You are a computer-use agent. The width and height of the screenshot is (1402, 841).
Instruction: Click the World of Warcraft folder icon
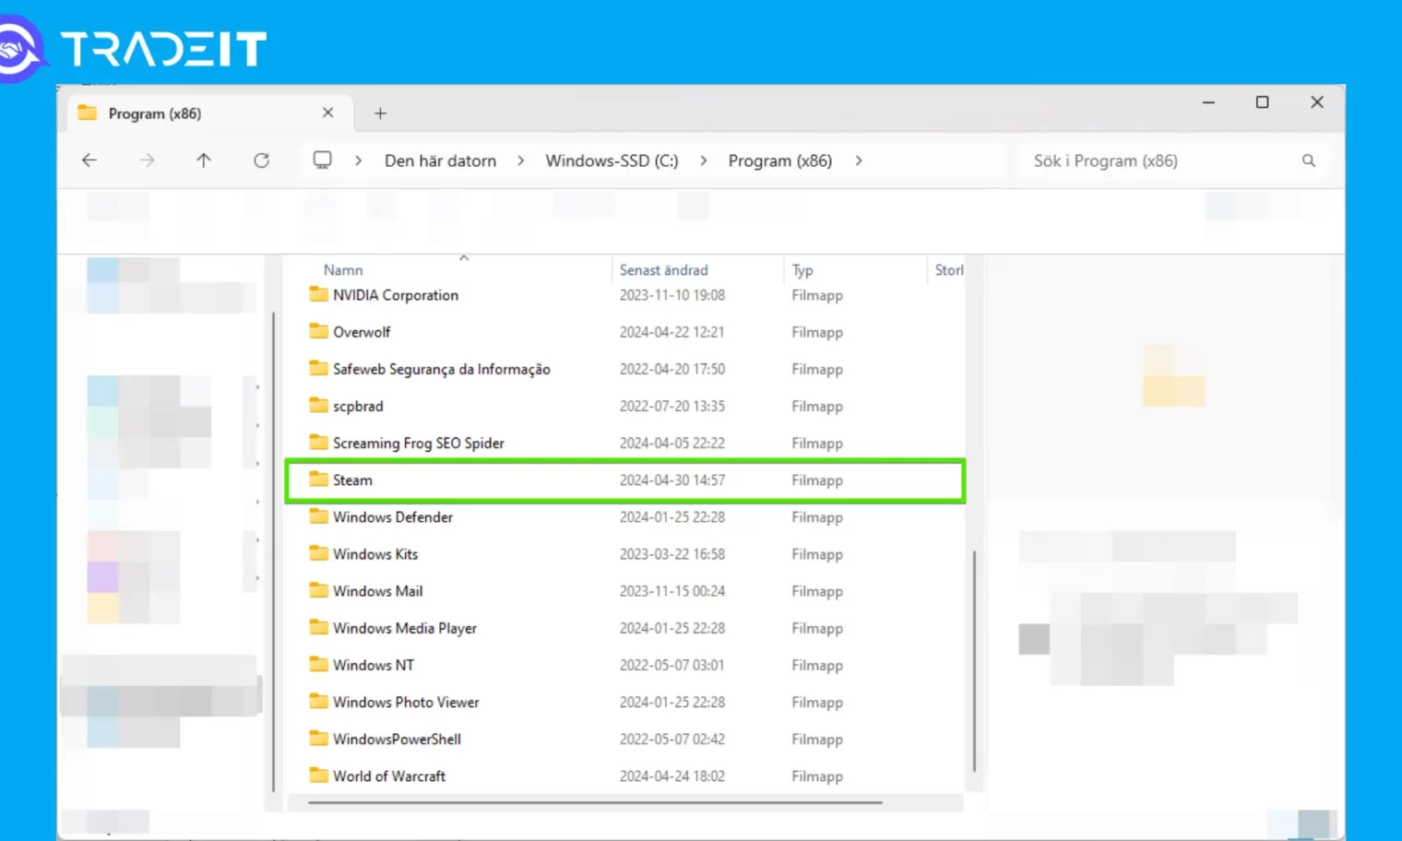(318, 775)
